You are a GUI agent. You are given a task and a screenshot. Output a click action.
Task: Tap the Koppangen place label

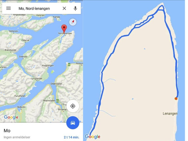tap(48, 66)
